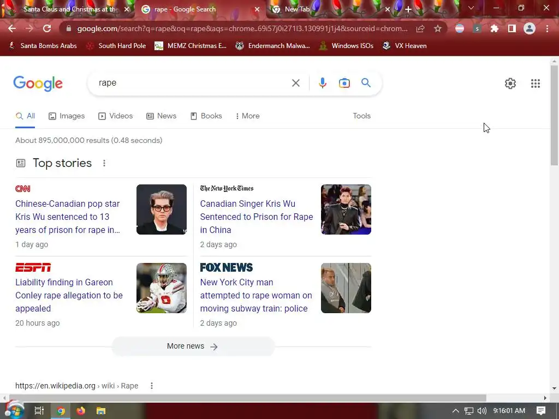The image size is (559, 419).
Task: Open the Extensions puzzle icon
Action: point(495,28)
